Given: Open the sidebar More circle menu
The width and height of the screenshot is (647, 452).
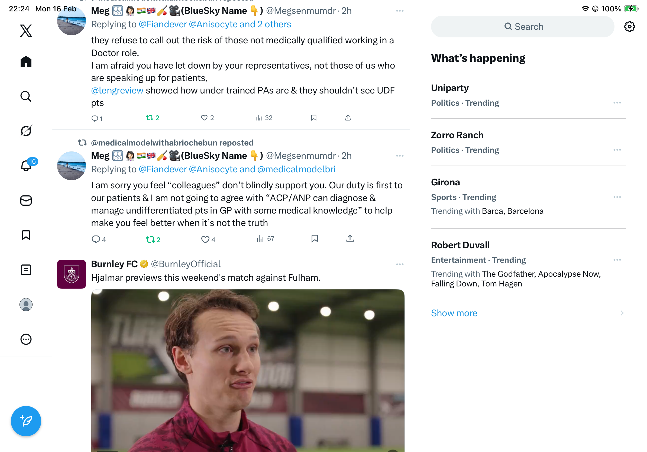Looking at the screenshot, I should (26, 339).
